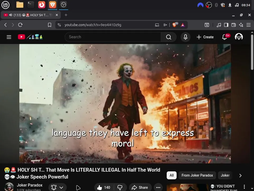This screenshot has height=191, width=254.
Task: Search with your voice microphone
Action: pos(185,37)
